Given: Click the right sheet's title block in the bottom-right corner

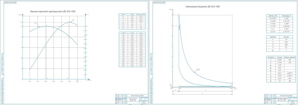Looking at the screenshot, I should 281,99.
